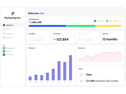
Task: Click the Settings gear icon
Action: pos(4,38)
